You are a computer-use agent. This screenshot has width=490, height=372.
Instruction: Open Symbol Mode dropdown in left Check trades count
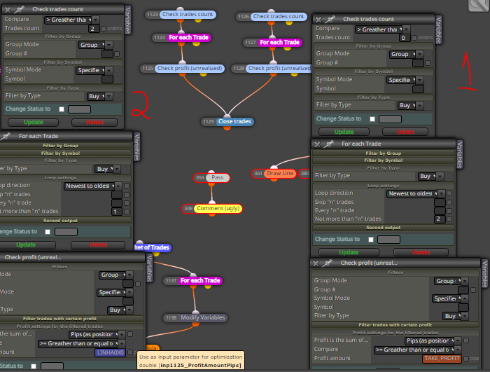click(x=94, y=70)
